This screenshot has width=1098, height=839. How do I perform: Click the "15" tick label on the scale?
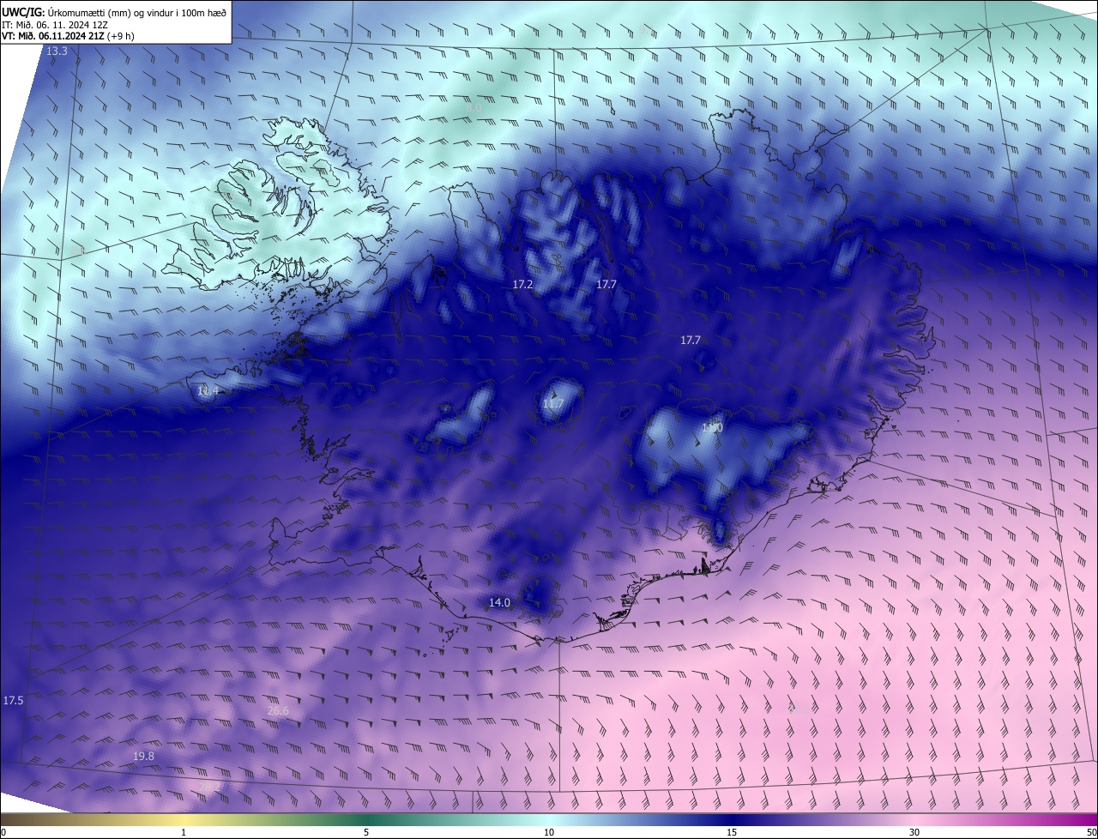coord(732,833)
